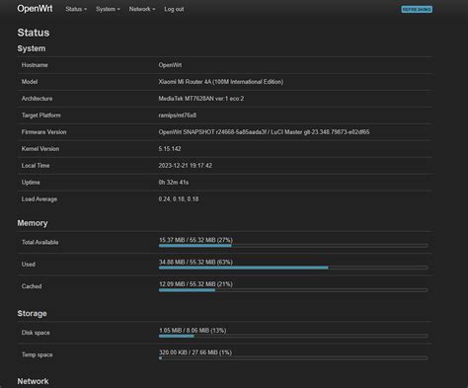Viewport: 468px width, 388px height.
Task: Click the Firmware Version row label
Action: pos(43,132)
